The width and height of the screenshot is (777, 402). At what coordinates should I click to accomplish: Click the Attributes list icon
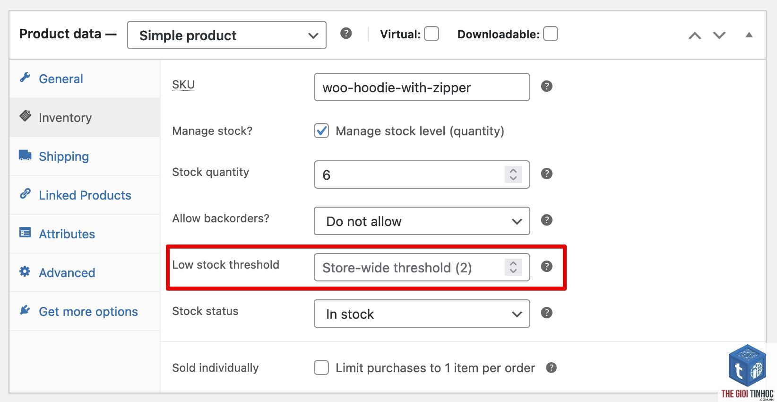(x=25, y=233)
